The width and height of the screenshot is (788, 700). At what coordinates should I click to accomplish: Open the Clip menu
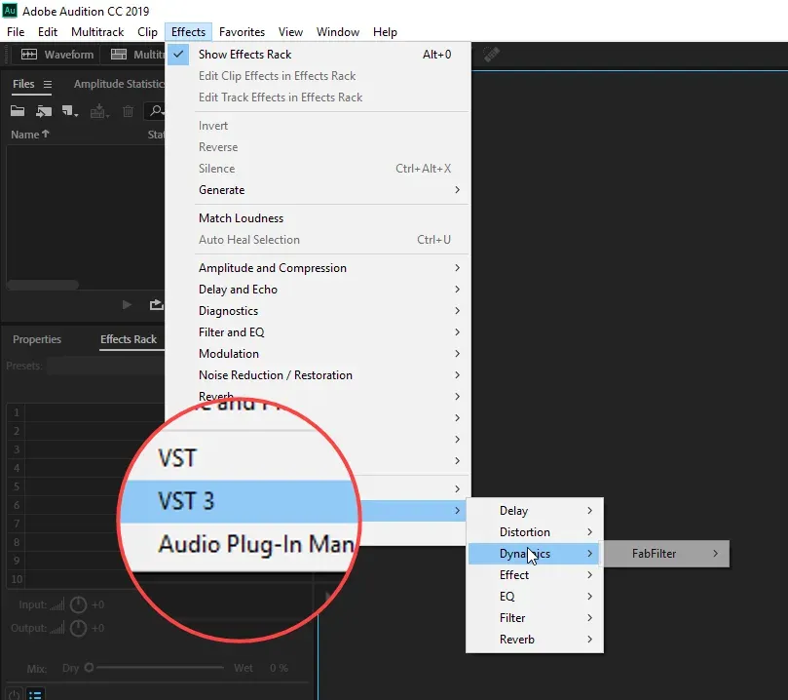tap(147, 32)
